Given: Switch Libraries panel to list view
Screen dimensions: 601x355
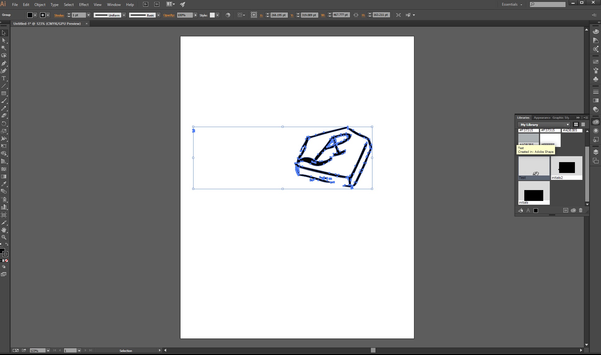Looking at the screenshot, I should pyautogui.click(x=583, y=124).
